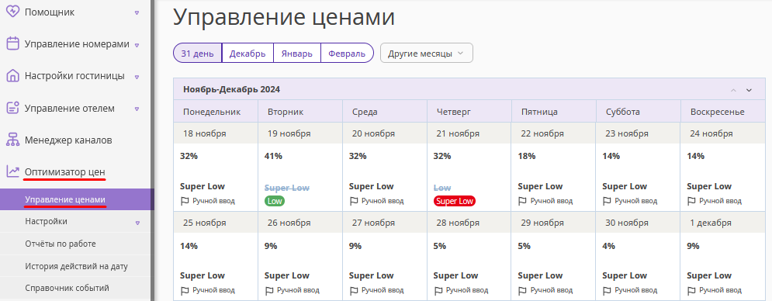Screen dimensions: 772x301
Task: Expand the Помощник menu arrow
Action: coord(137,13)
